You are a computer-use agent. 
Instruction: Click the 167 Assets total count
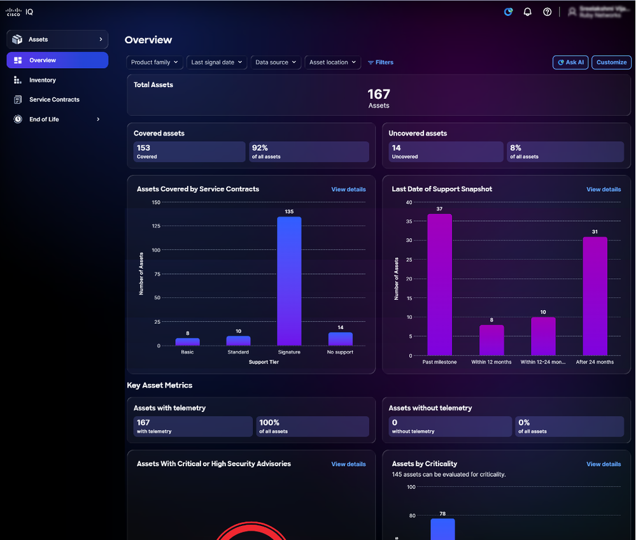tap(379, 99)
